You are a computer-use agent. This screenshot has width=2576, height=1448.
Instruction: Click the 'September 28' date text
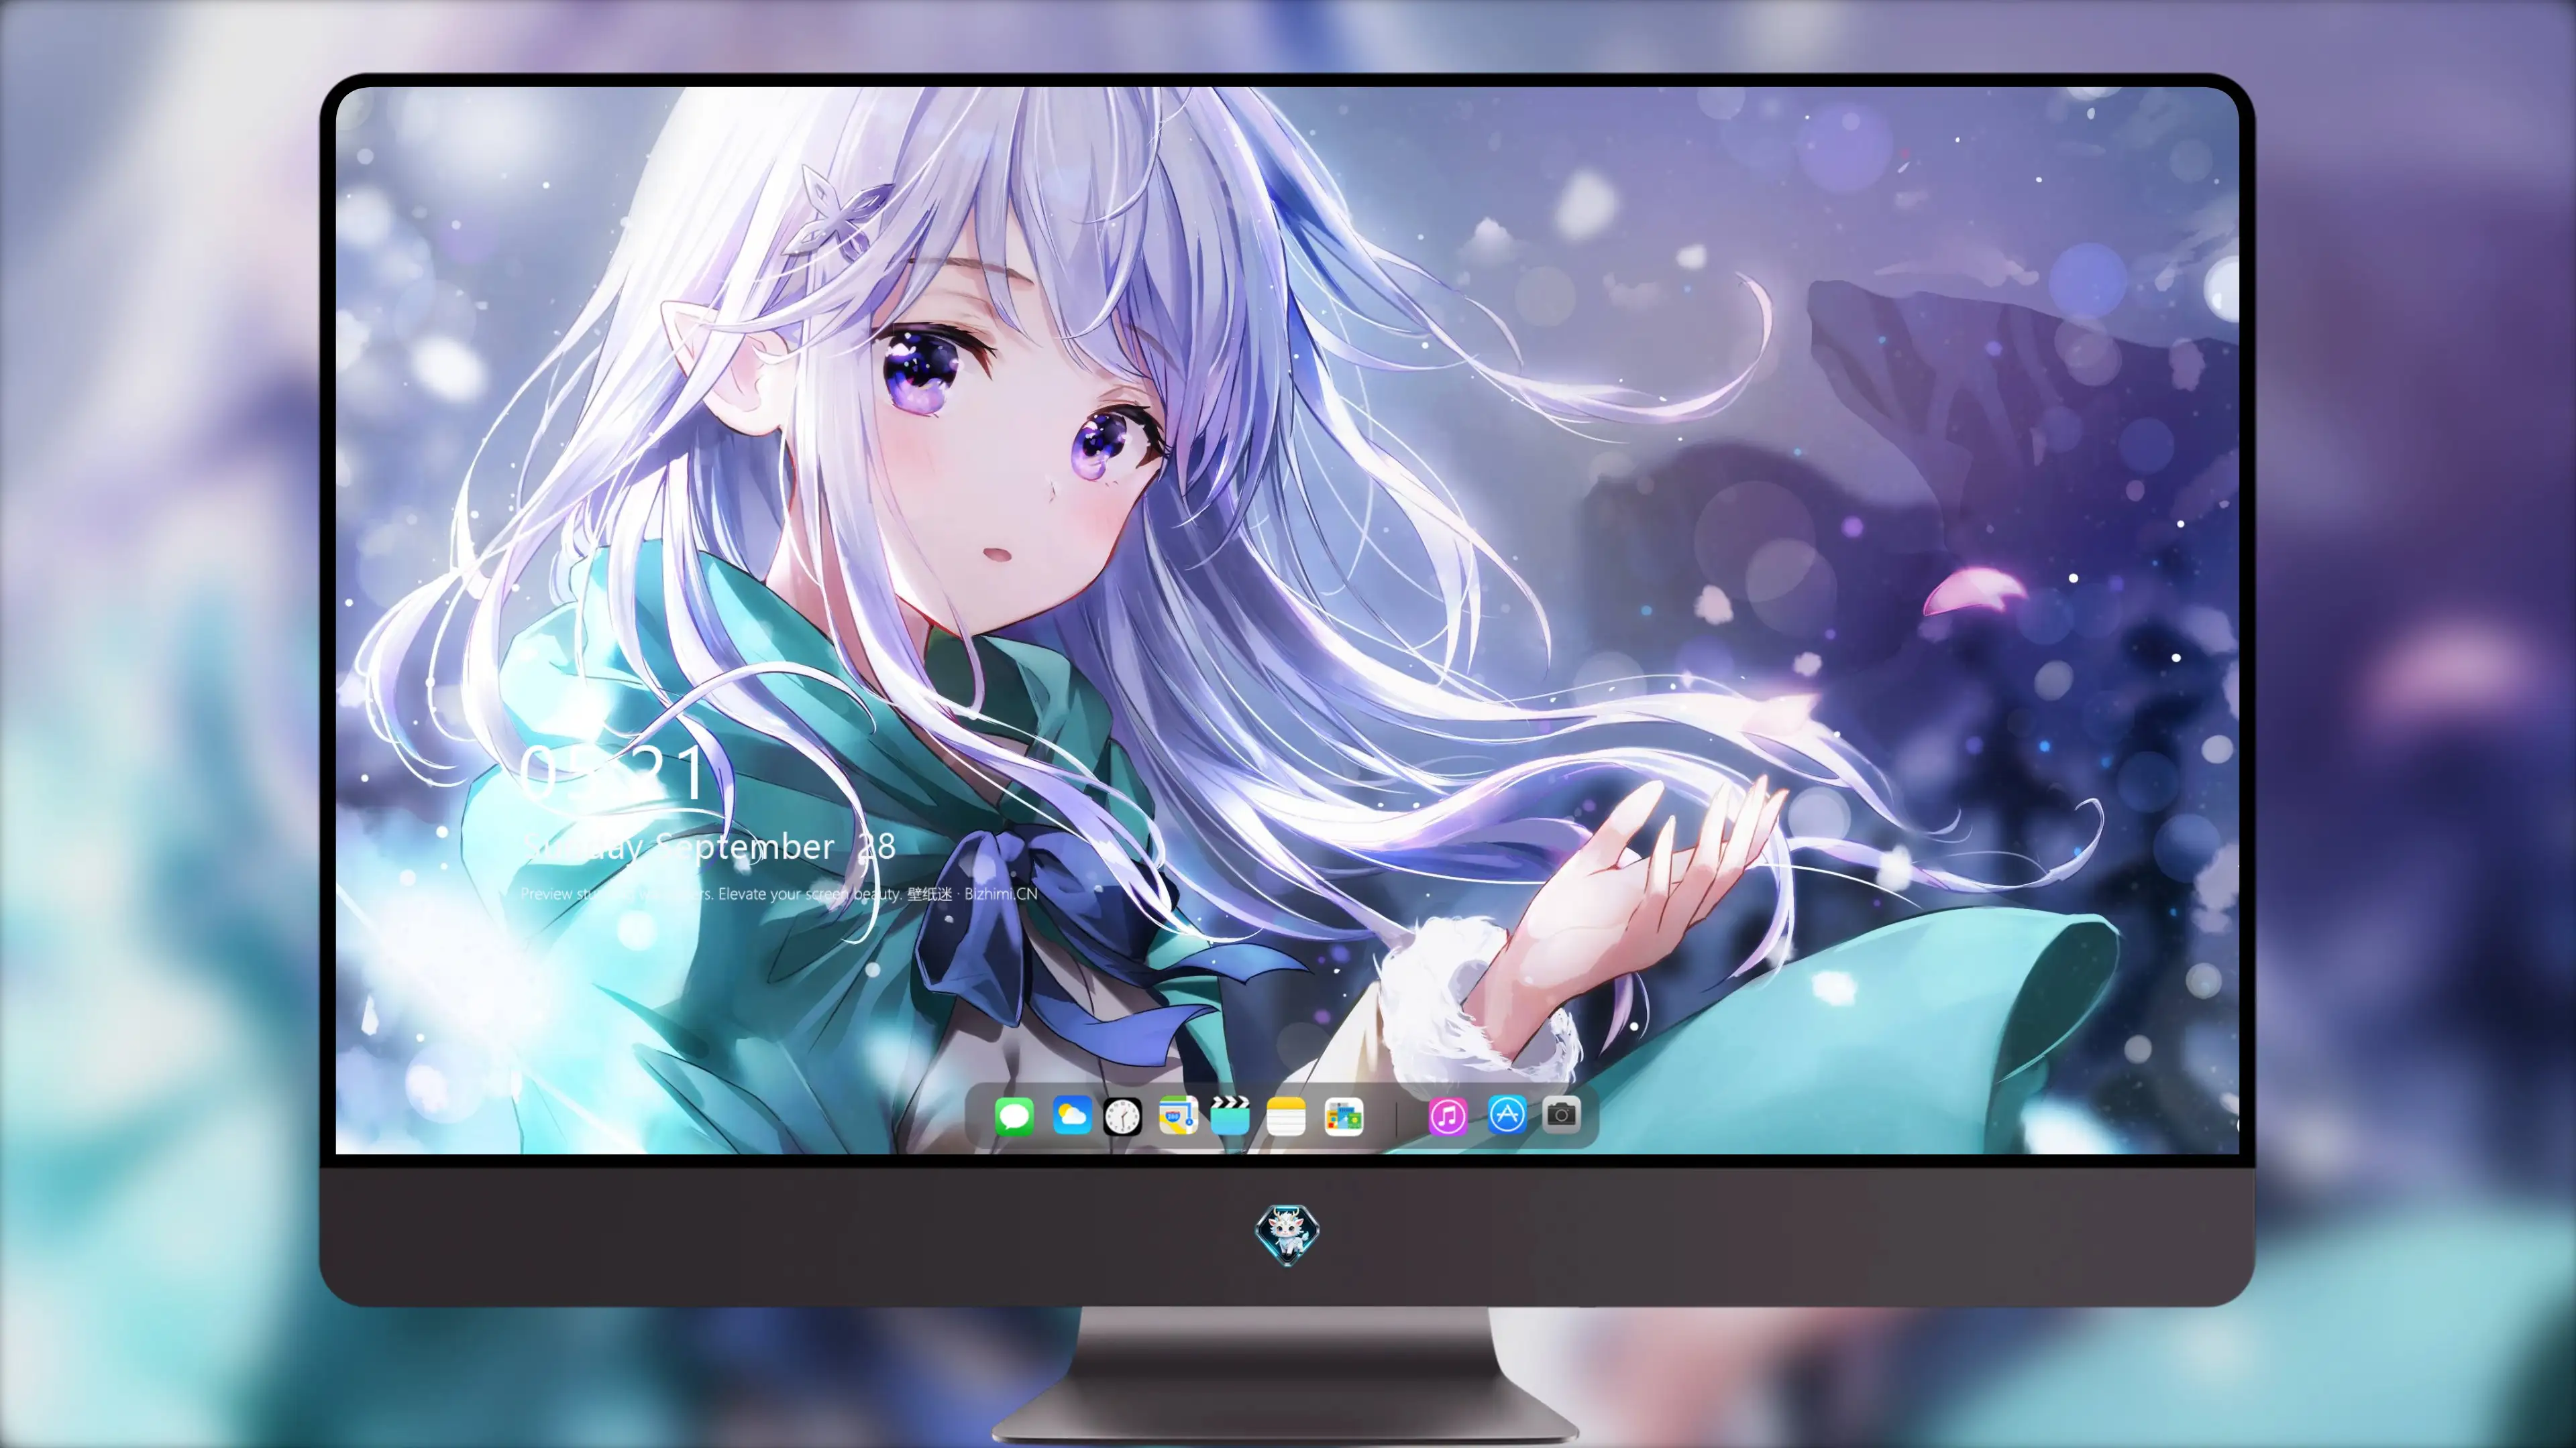pos(775,847)
